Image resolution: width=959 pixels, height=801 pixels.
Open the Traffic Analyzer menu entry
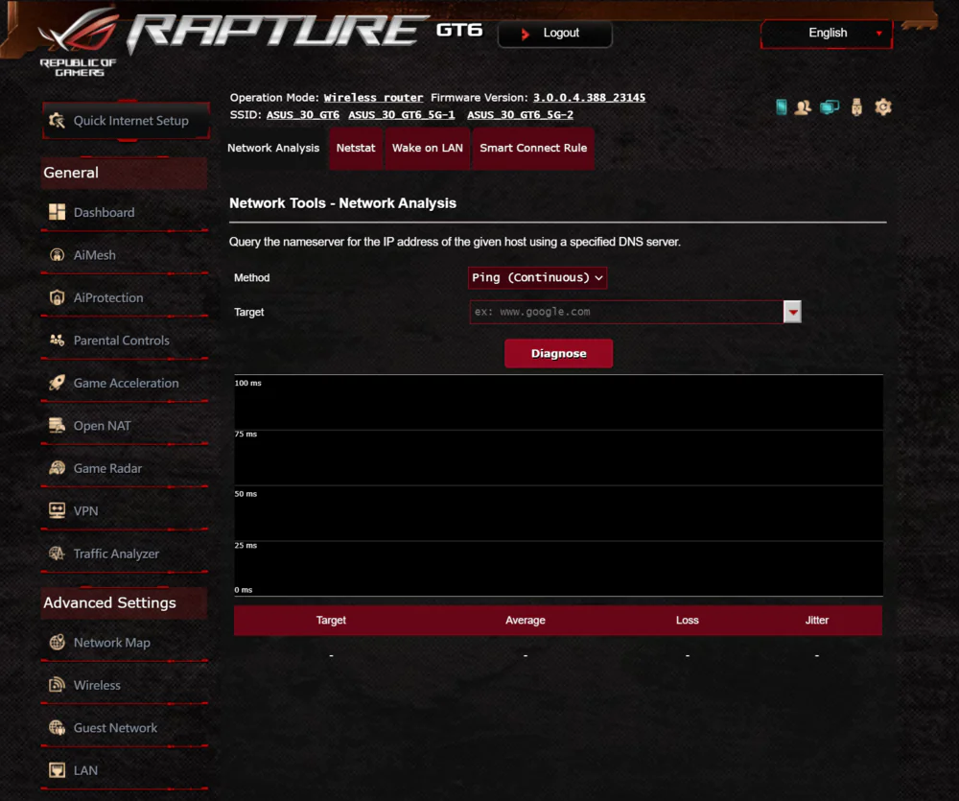pyautogui.click(x=125, y=554)
